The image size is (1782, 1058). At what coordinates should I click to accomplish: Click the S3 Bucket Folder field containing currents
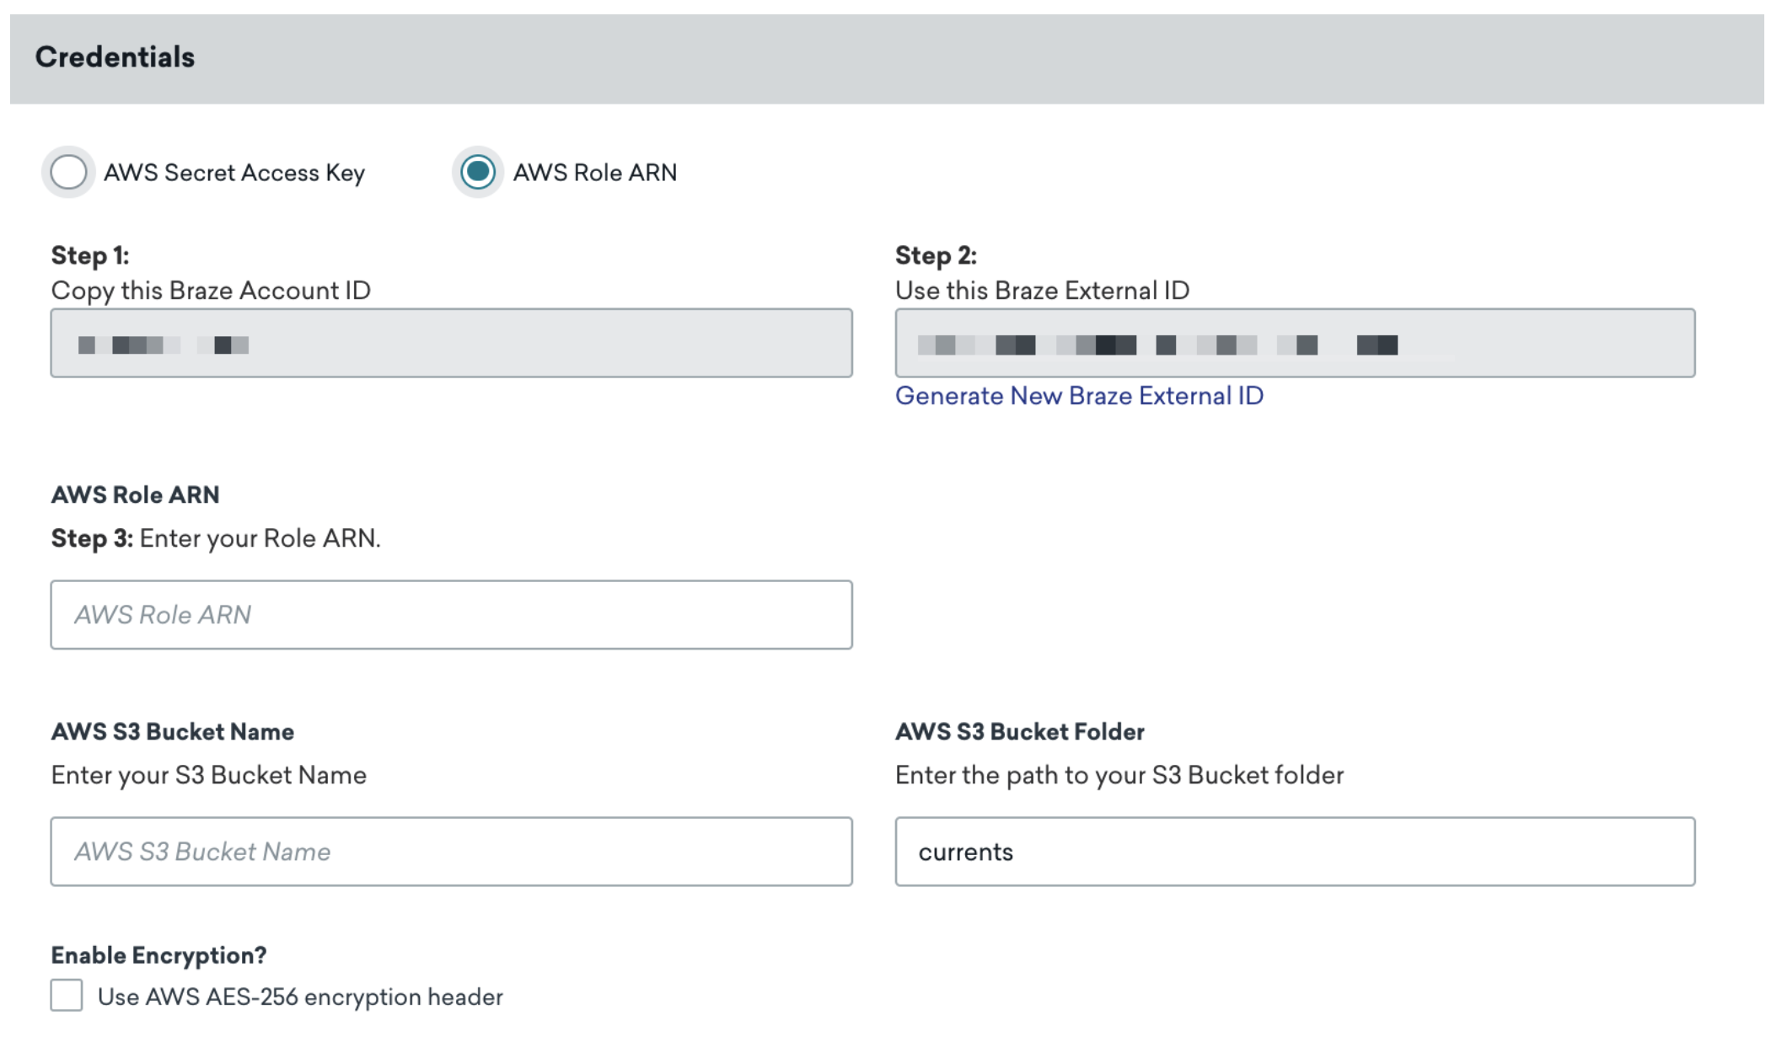(x=1295, y=852)
